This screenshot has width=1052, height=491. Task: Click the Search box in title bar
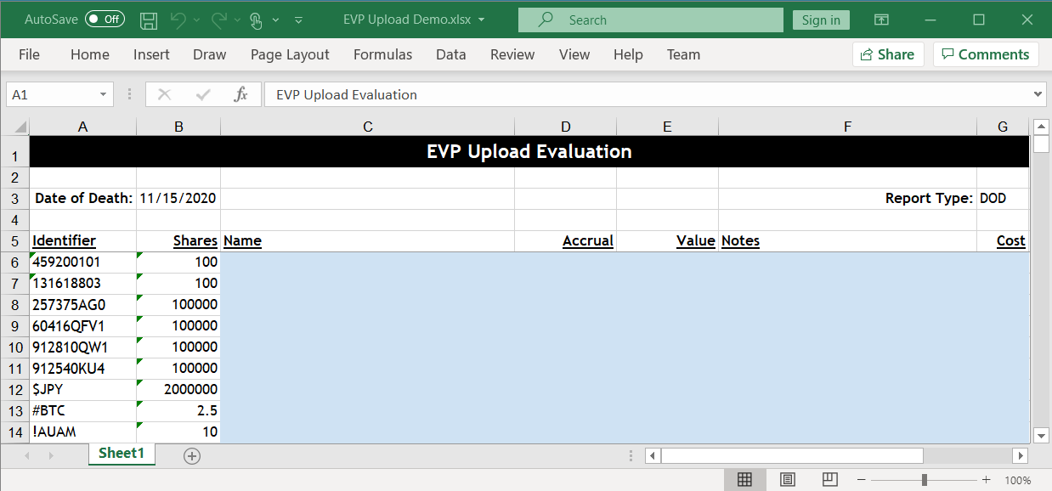pyautogui.click(x=650, y=20)
